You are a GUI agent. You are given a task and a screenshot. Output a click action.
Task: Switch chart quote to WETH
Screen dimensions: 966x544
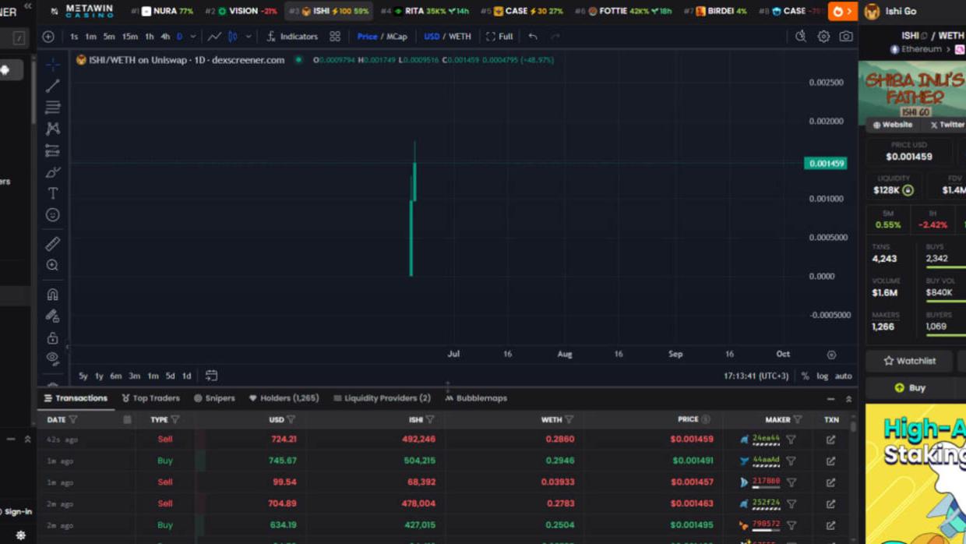coord(460,37)
